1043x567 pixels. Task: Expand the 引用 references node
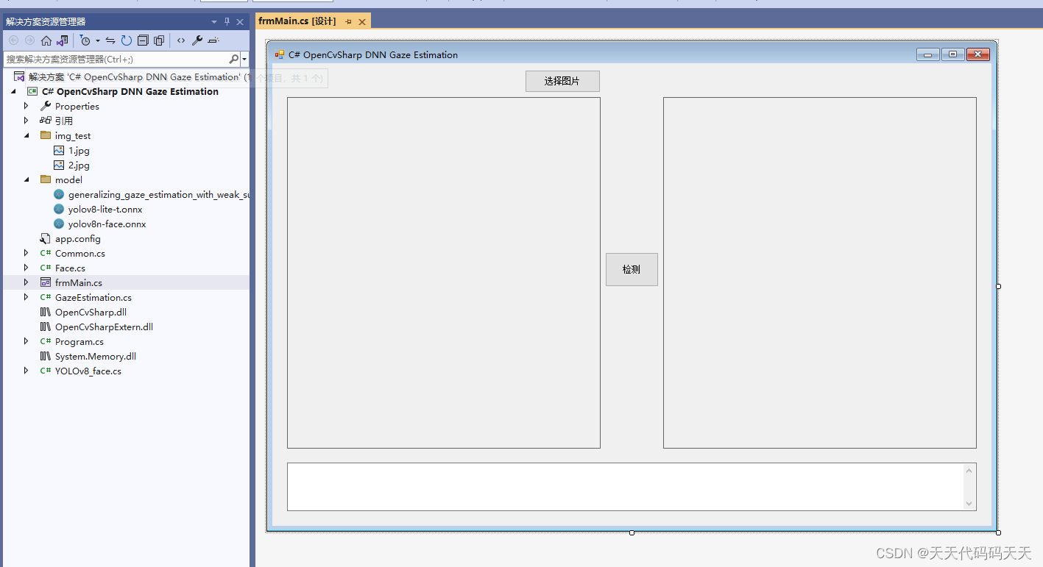tap(26, 121)
